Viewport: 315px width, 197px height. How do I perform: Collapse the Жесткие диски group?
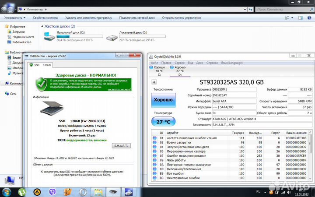coord(42,26)
